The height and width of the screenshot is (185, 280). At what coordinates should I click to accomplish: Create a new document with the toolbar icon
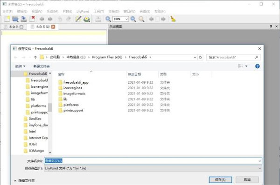pyautogui.click(x=7, y=19)
